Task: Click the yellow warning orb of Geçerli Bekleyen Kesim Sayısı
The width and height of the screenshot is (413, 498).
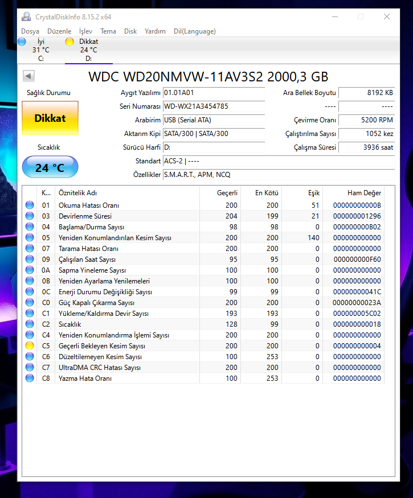Action: coord(30,345)
